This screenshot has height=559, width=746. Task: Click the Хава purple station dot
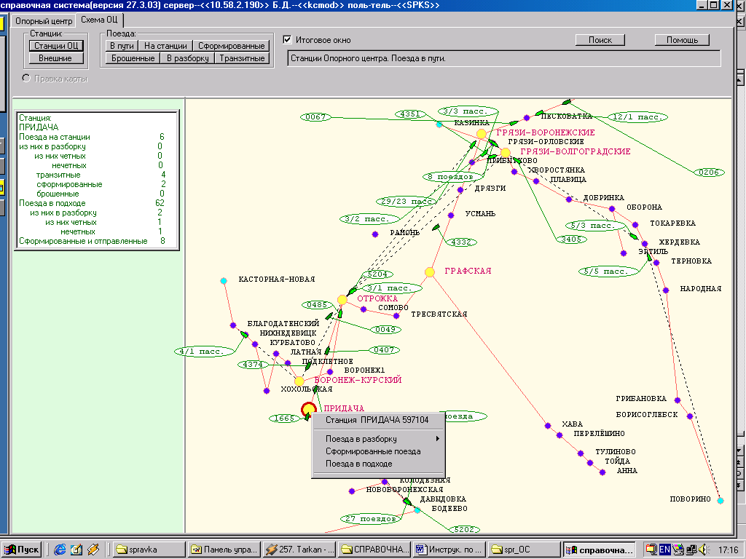548,426
